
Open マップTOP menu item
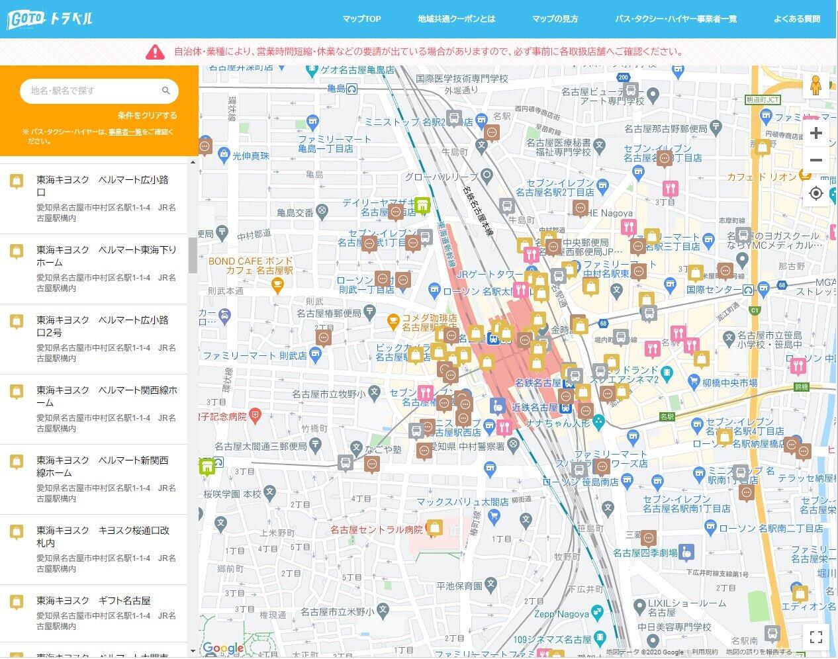coord(361,19)
